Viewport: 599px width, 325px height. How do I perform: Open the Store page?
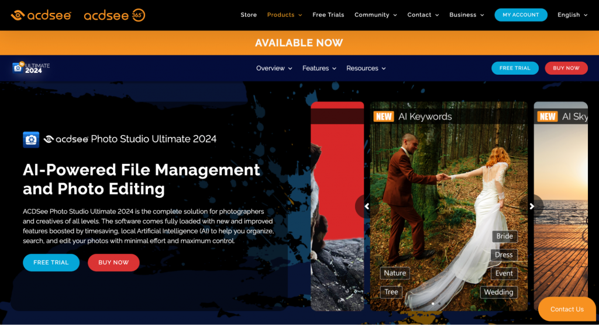249,15
